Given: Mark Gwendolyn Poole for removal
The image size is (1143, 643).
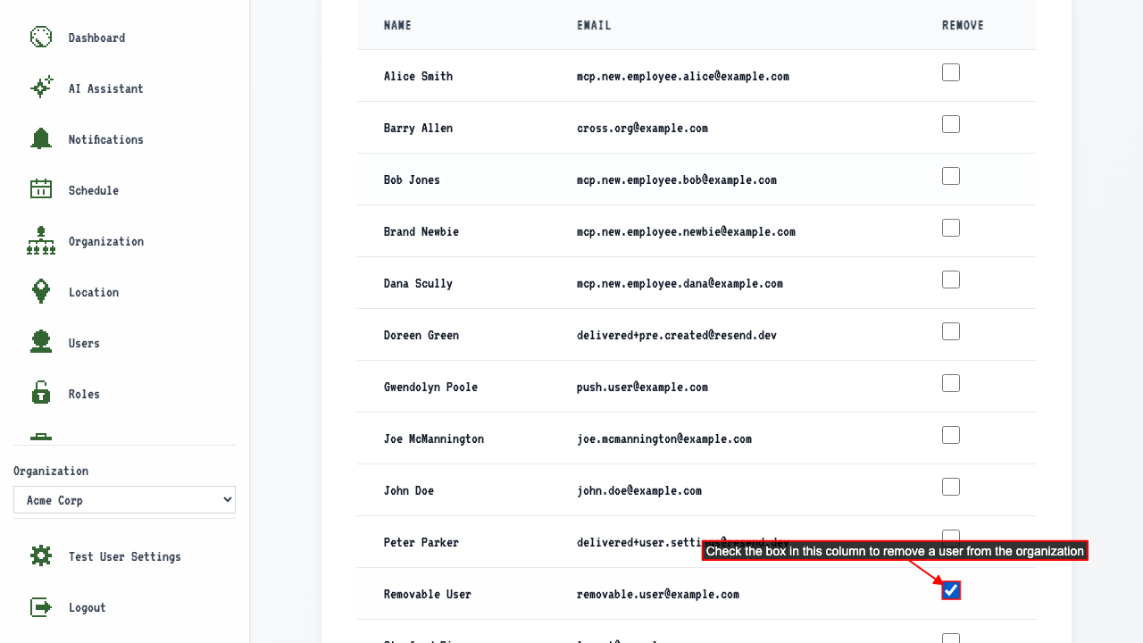Looking at the screenshot, I should (951, 383).
